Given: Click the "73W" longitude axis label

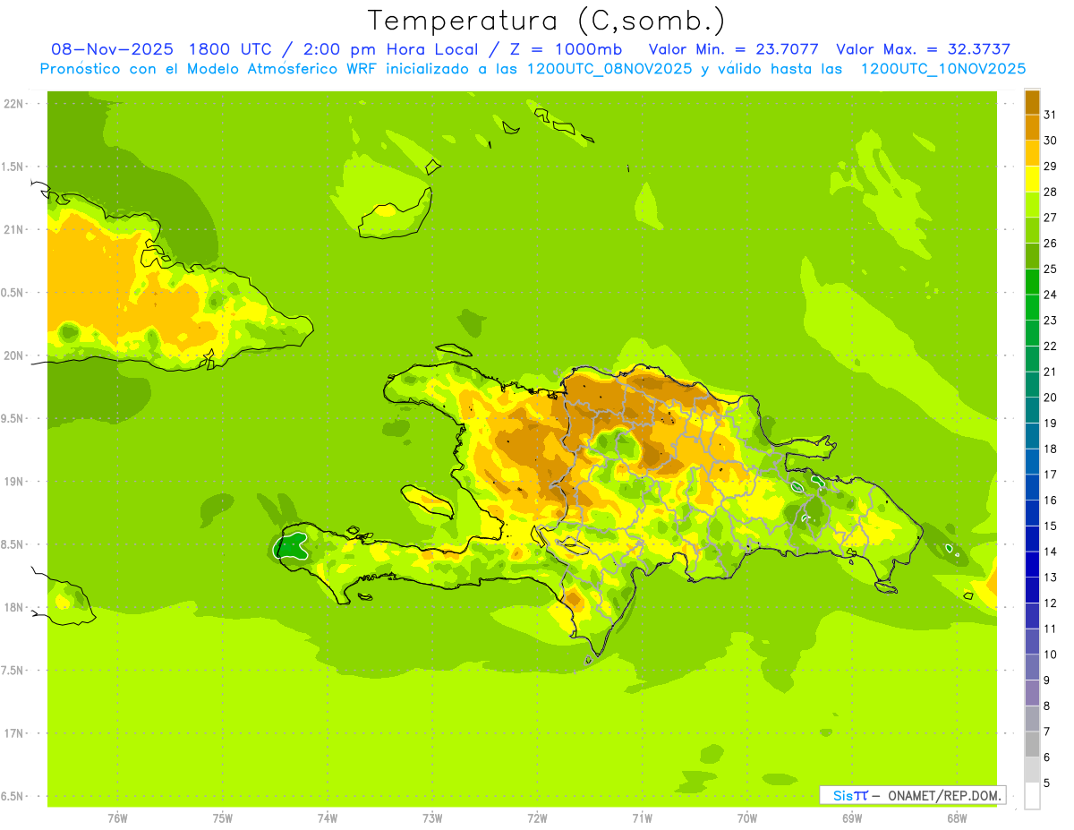Looking at the screenshot, I should coord(432,818).
